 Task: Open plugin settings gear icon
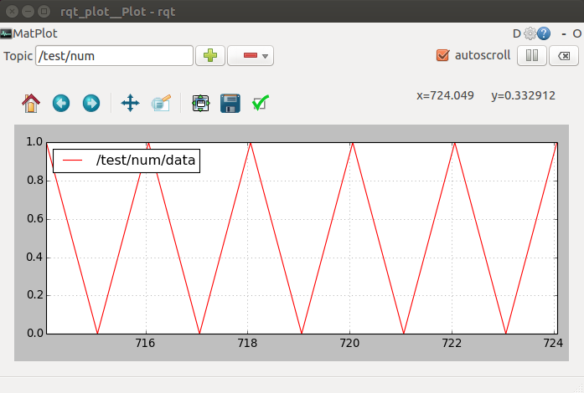pos(530,33)
